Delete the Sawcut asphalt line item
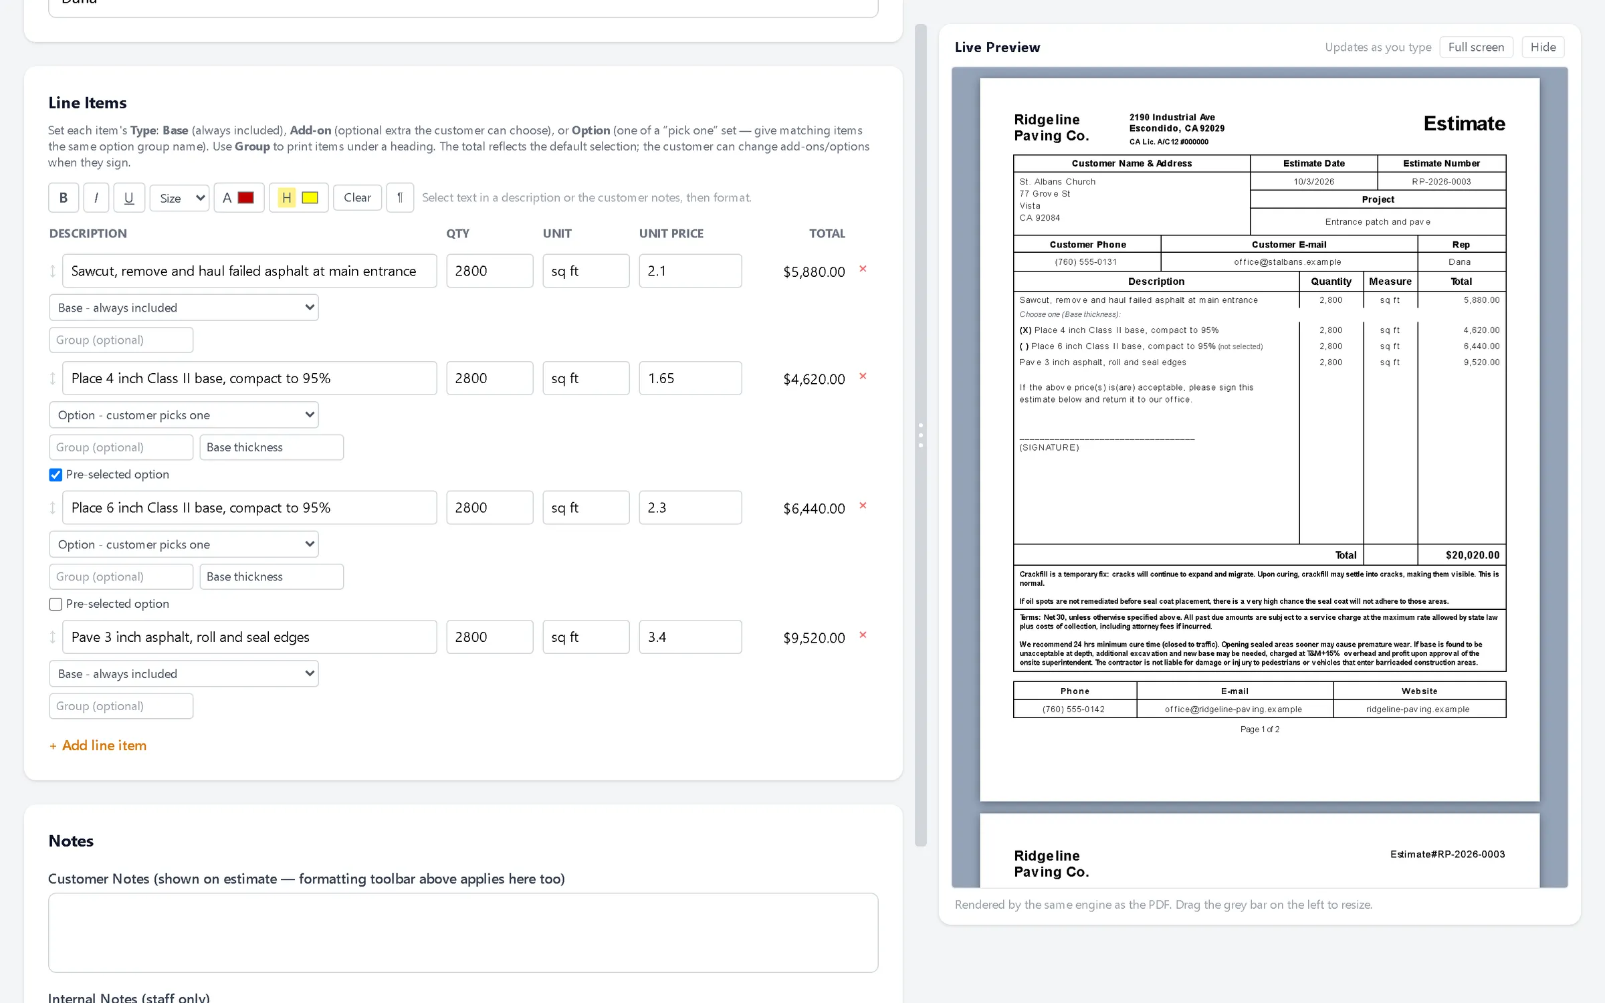Image resolution: width=1605 pixels, height=1003 pixels. pos(863,269)
